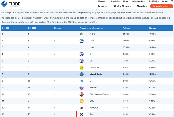The width and height of the screenshot is (174, 117).
Task: Click the MATLAB language name
Action: pyautogui.click(x=94, y=108)
